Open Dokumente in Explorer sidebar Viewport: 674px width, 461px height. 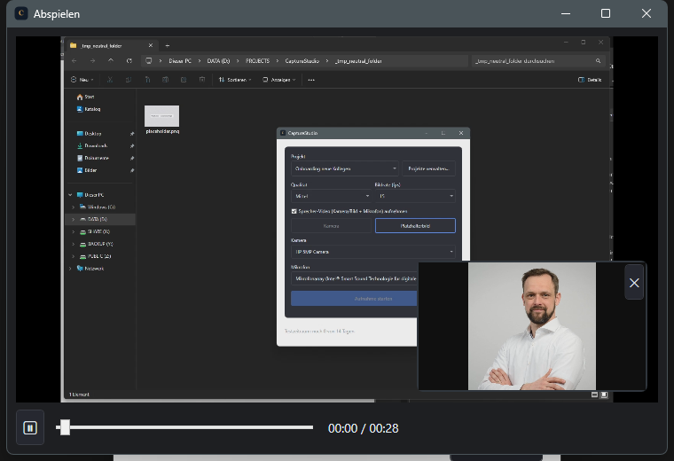point(93,158)
